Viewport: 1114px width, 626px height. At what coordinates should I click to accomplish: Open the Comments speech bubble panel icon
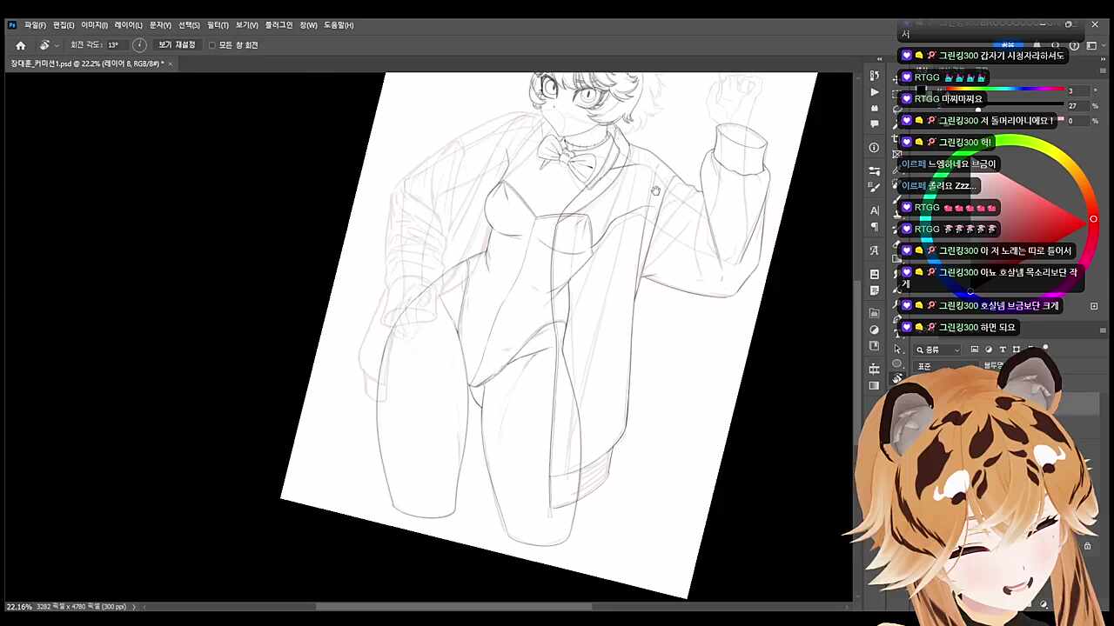point(875,124)
